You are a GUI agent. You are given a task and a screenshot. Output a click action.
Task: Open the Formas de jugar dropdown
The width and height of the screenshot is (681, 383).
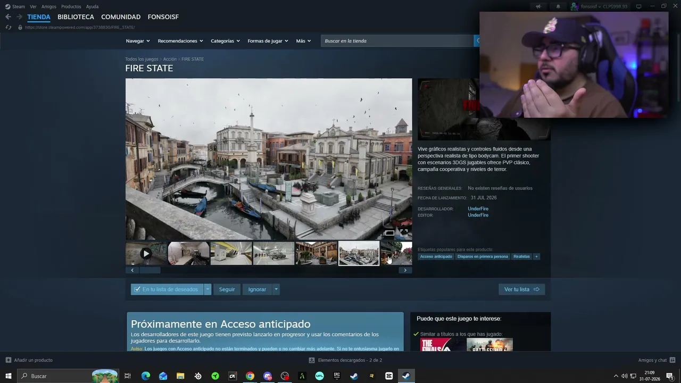[268, 41]
